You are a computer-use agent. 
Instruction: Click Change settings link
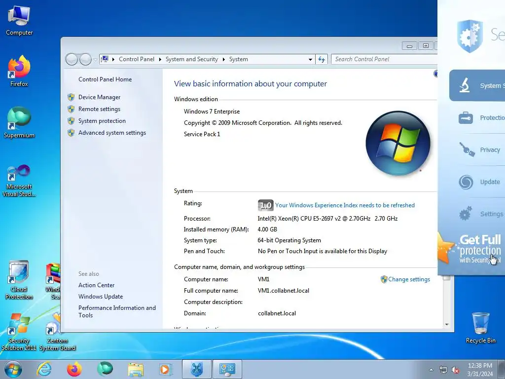click(x=409, y=279)
